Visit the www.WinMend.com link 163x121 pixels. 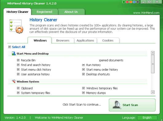(x=146, y=13)
